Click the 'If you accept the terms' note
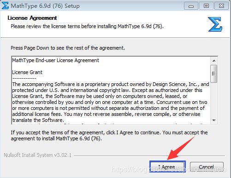 point(109,136)
